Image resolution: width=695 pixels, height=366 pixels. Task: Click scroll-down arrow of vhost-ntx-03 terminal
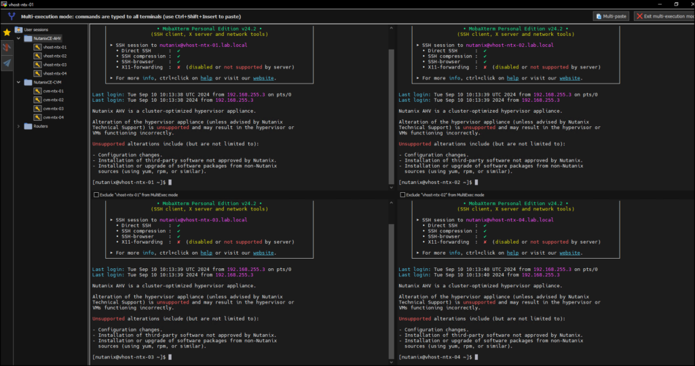coord(391,363)
